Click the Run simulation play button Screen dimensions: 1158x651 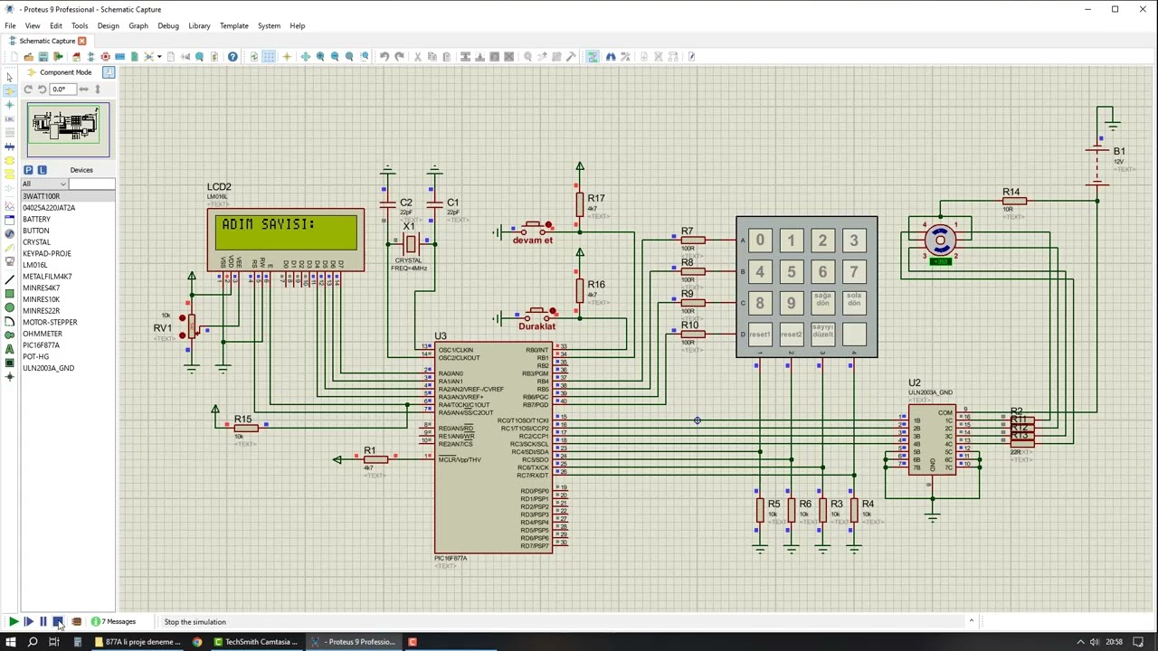coord(14,622)
